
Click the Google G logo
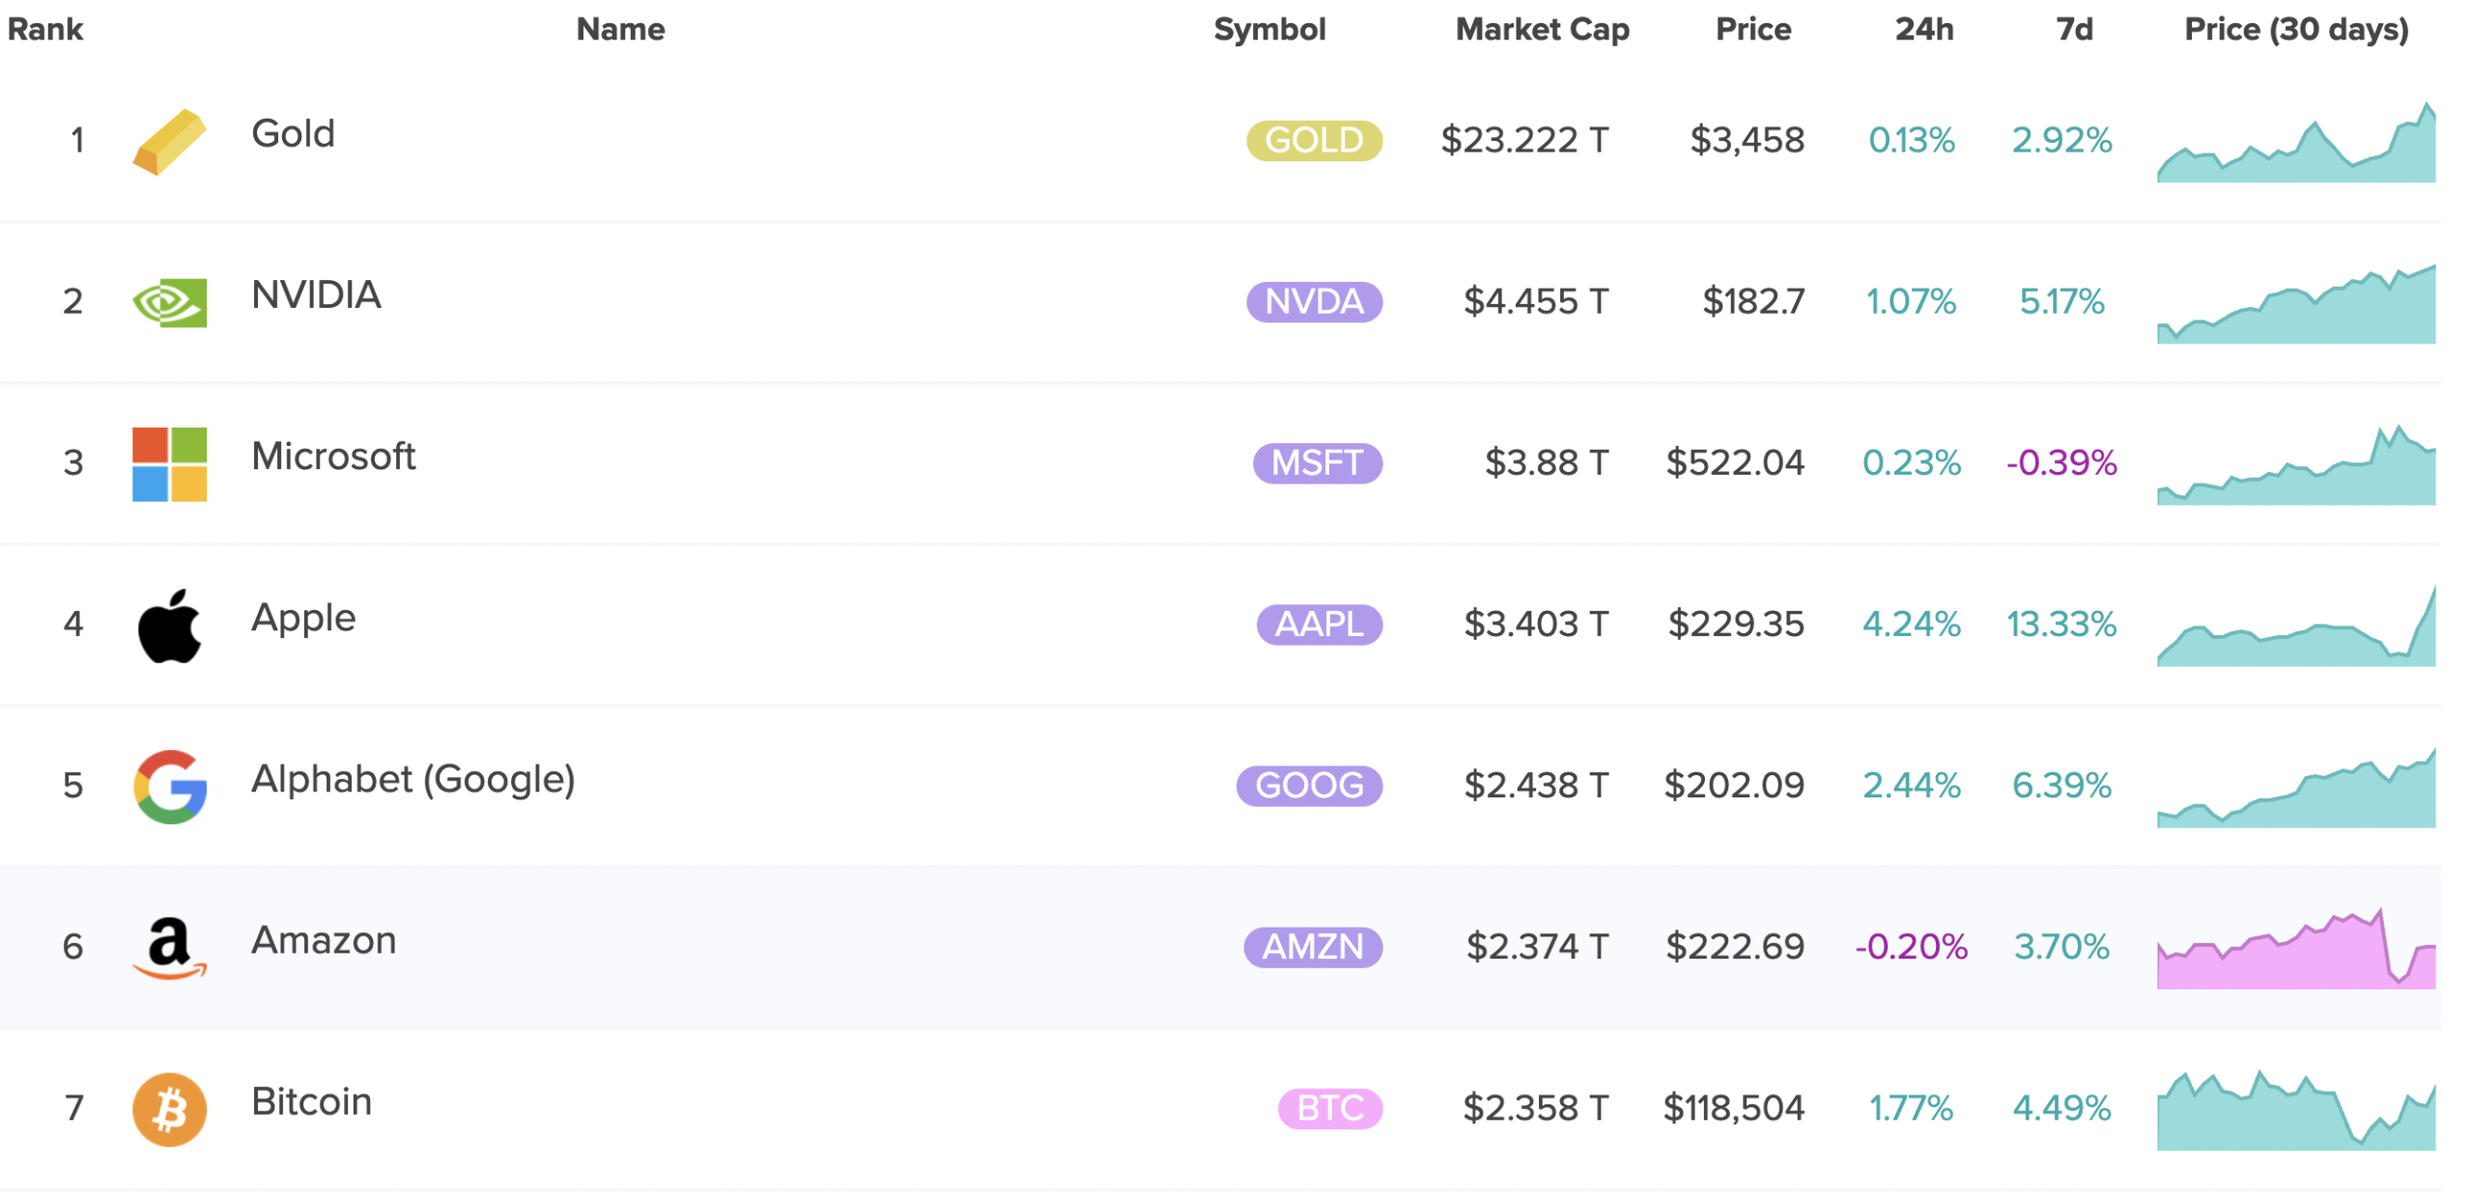point(169,787)
